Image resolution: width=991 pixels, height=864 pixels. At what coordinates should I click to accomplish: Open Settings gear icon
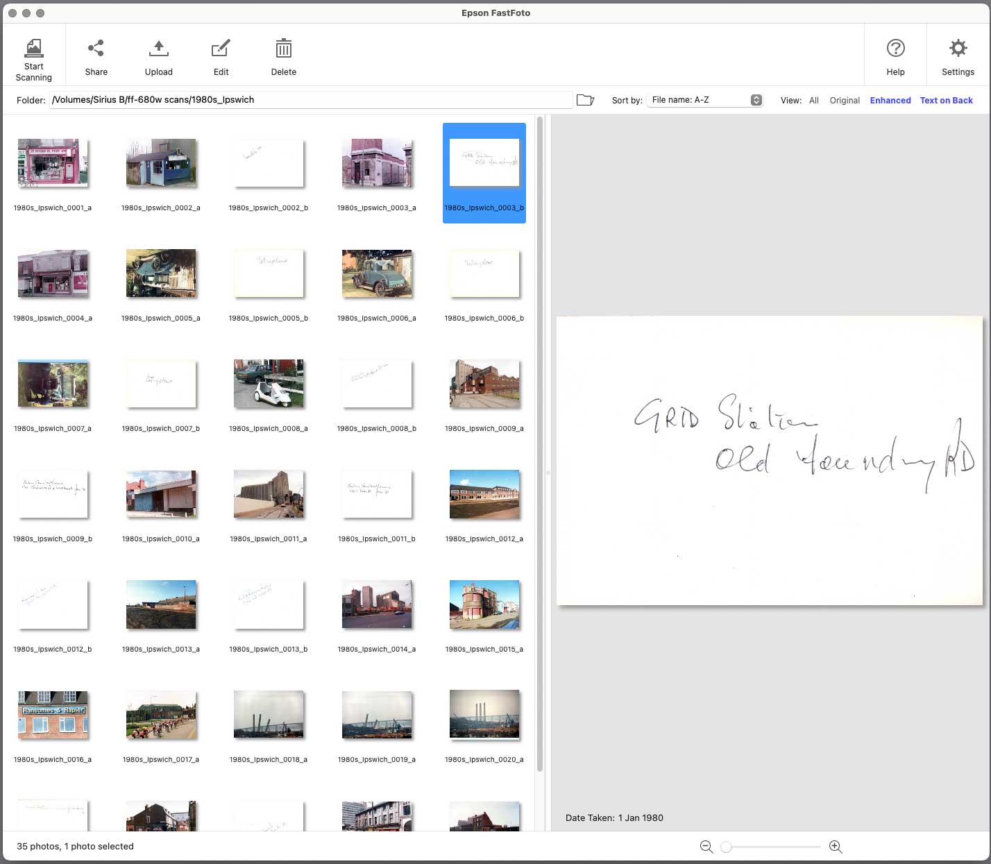pos(958,48)
